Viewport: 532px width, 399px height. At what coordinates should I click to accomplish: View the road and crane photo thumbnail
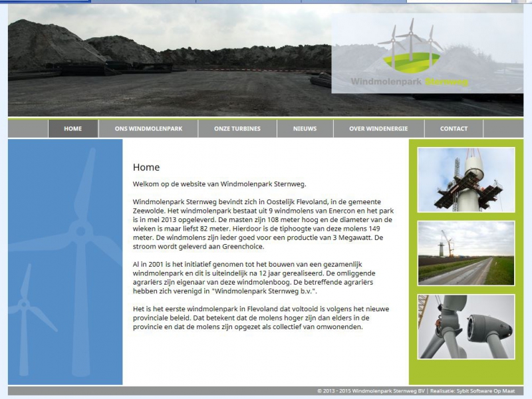click(x=465, y=253)
